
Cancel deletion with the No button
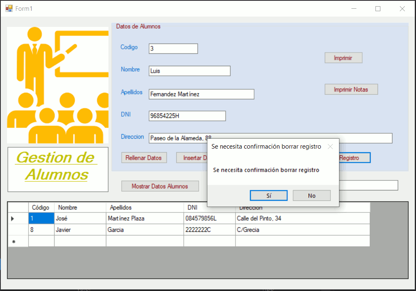[311, 195]
